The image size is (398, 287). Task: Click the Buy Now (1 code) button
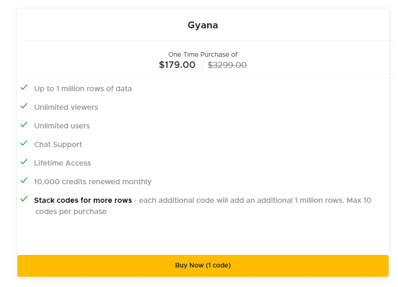coord(202,265)
